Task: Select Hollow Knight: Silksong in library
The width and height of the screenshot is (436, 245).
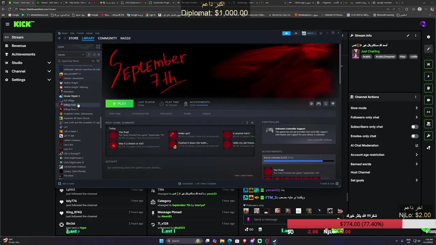Action: pos(76,87)
